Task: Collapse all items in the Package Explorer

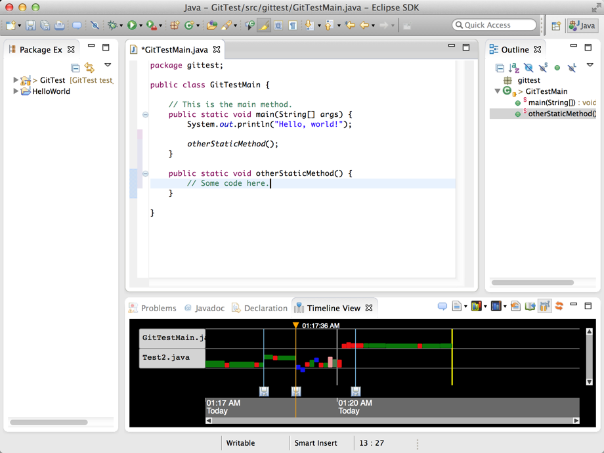Action: (75, 68)
